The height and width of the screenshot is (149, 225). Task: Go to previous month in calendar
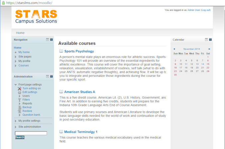coord(174,49)
